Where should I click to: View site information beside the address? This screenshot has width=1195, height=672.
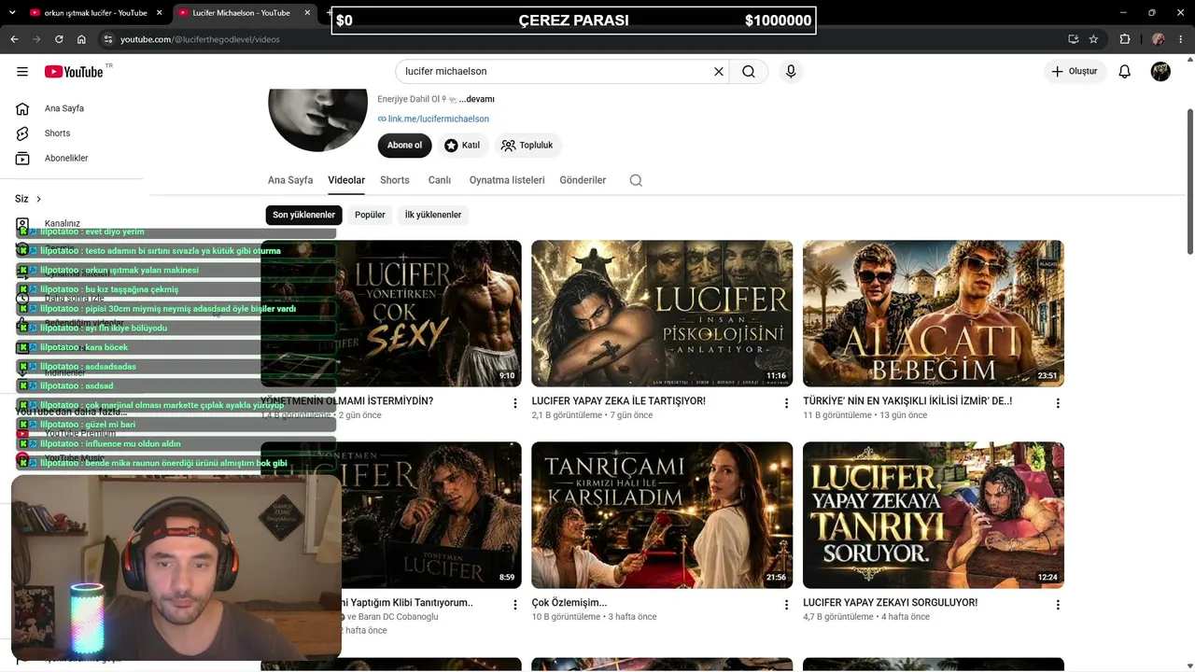point(107,39)
